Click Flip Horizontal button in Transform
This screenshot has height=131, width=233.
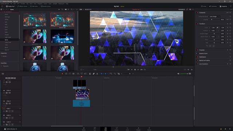click(210, 46)
